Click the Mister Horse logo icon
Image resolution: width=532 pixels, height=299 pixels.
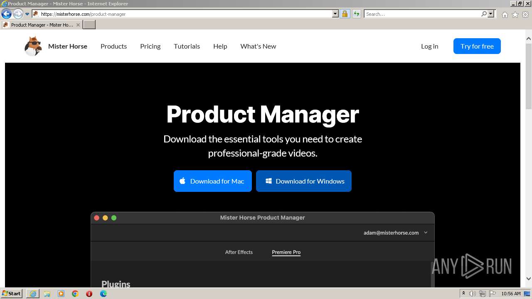(x=33, y=46)
